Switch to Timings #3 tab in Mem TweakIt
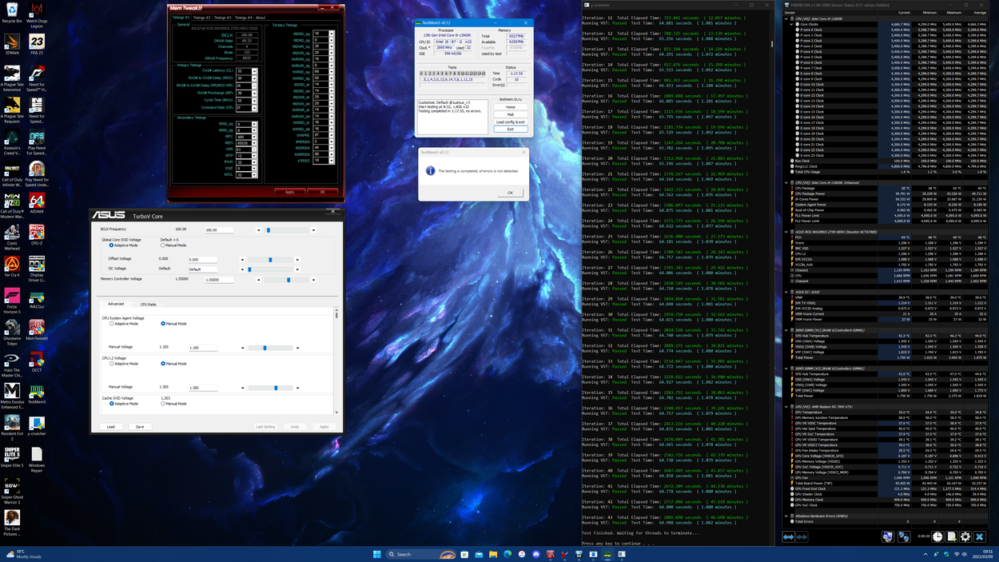Viewport: 999px width, 562px height. point(222,17)
